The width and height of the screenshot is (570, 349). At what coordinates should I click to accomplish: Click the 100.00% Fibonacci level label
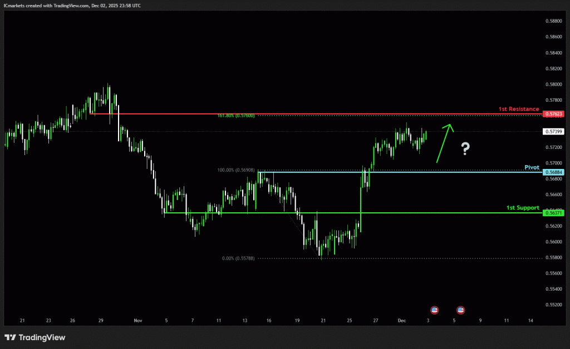235,169
